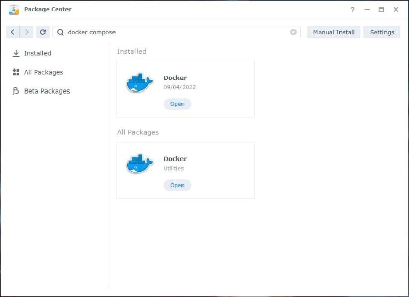Click the search magnifier icon
The image size is (409, 297).
[x=60, y=32]
